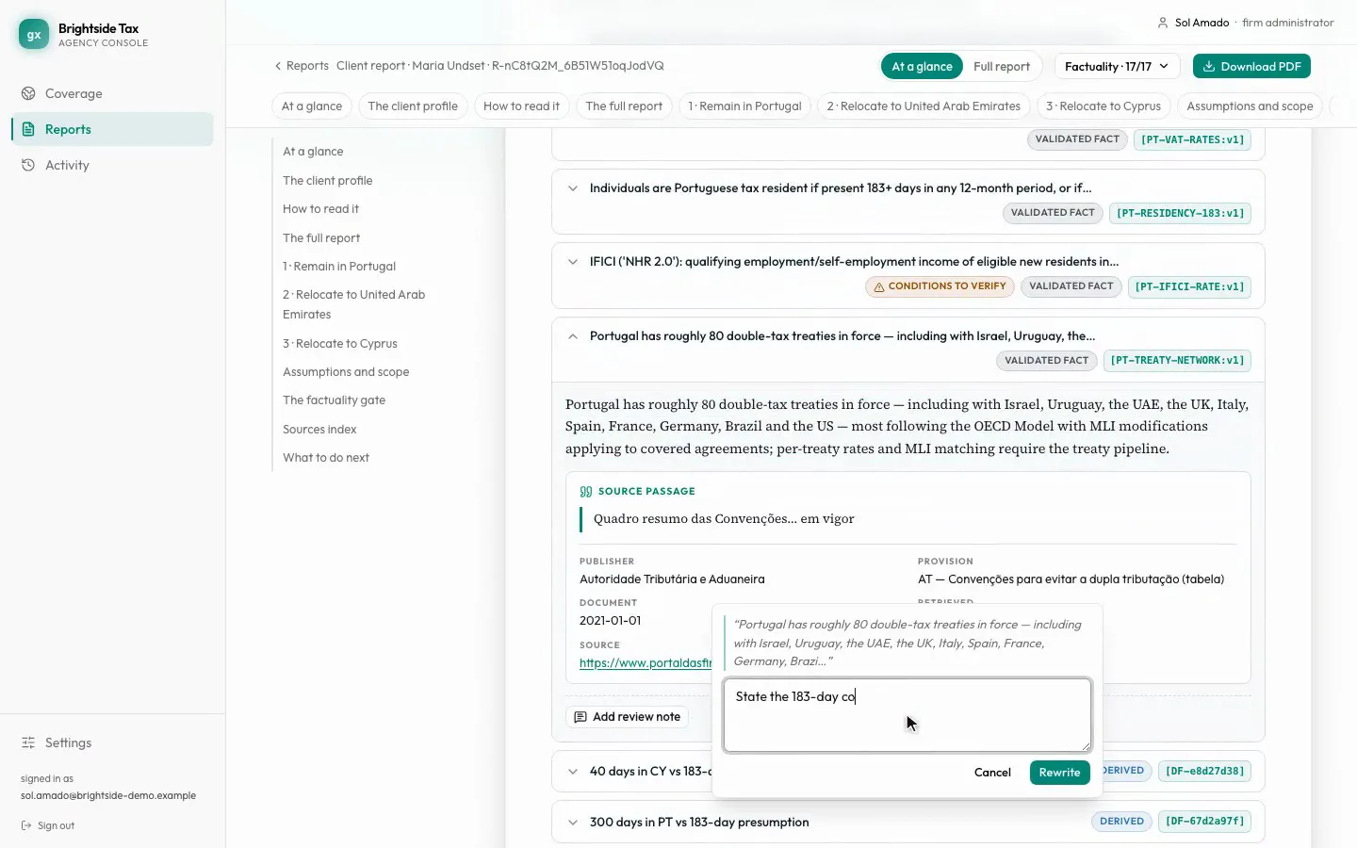
Task: Open the Coverage section in sidebar
Action: 112,93
